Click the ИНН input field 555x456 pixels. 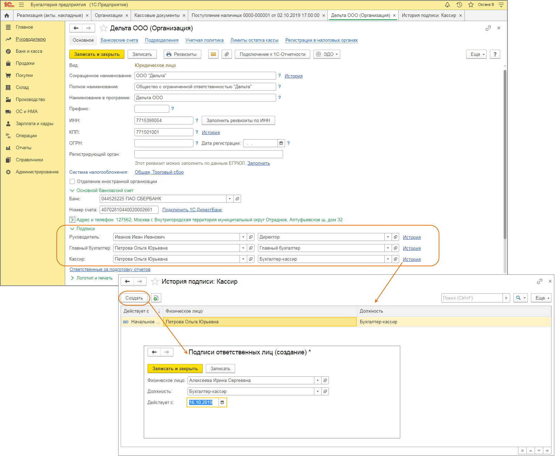[x=163, y=121]
